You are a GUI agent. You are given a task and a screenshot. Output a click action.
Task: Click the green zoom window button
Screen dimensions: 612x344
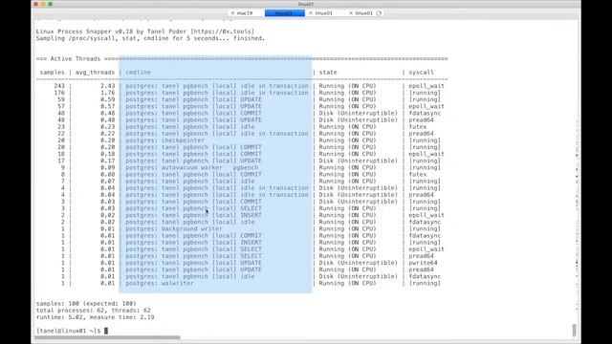tap(51, 4)
